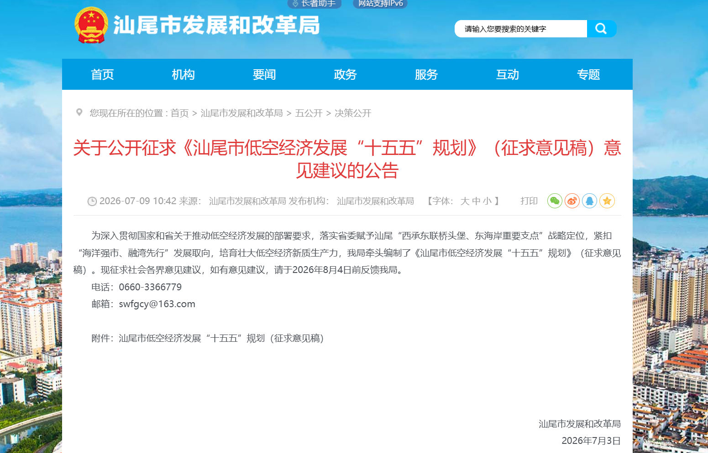The image size is (708, 453).
Task: Share article via QQ icon
Action: pyautogui.click(x=589, y=201)
